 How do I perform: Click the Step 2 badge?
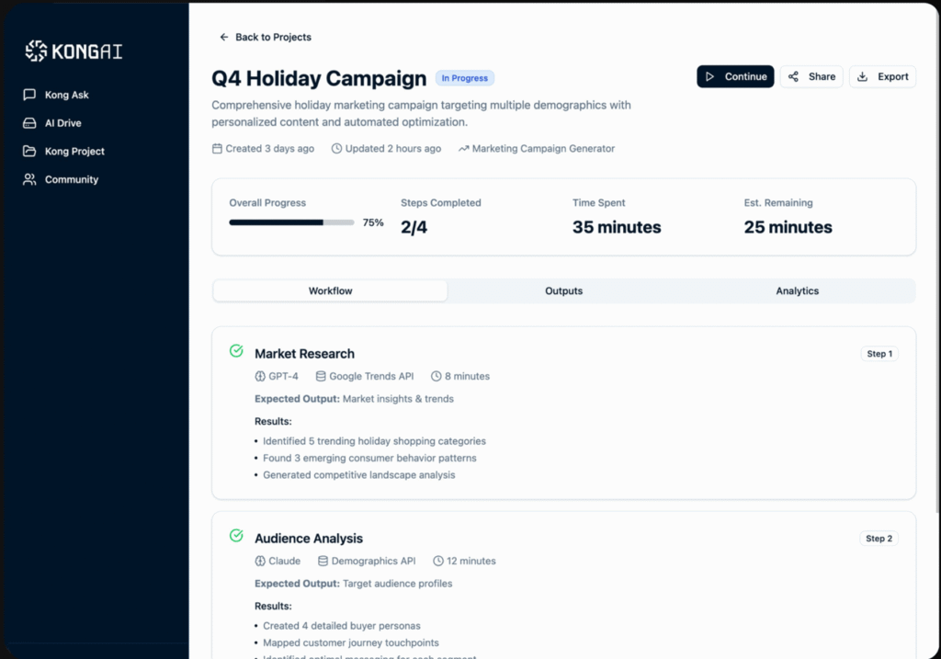click(879, 539)
